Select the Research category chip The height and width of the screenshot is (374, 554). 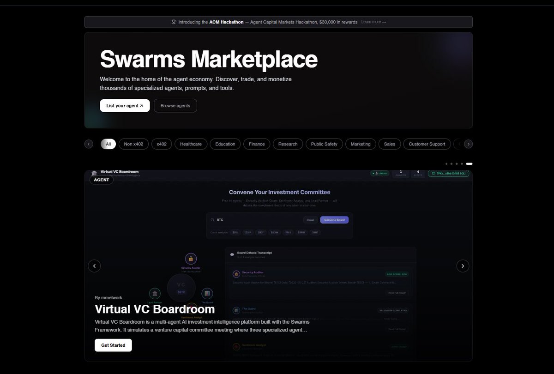click(x=288, y=144)
